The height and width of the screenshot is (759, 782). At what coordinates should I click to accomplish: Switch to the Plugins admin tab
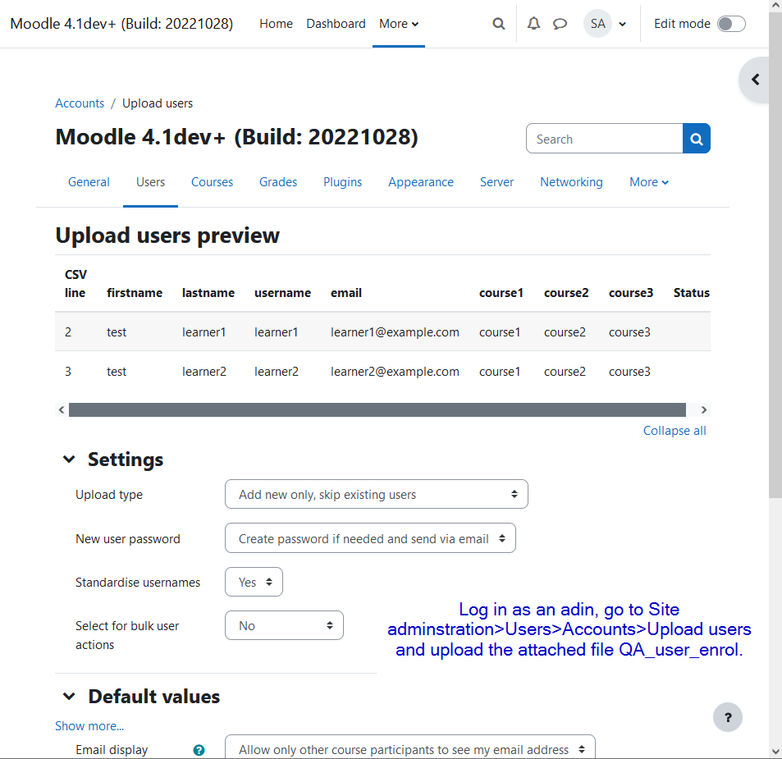[x=343, y=182]
